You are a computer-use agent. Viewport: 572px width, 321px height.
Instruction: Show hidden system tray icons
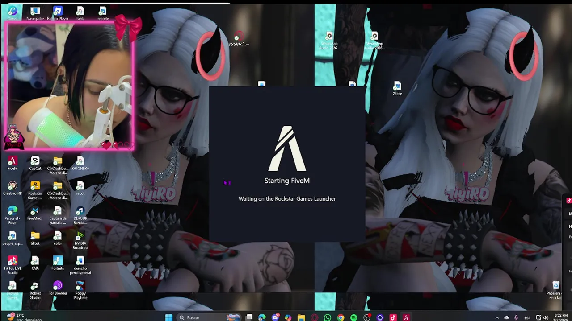(x=497, y=317)
